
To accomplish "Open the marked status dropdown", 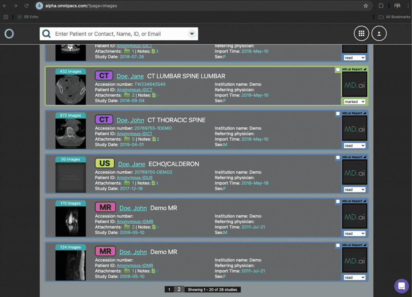I will (354, 101).
